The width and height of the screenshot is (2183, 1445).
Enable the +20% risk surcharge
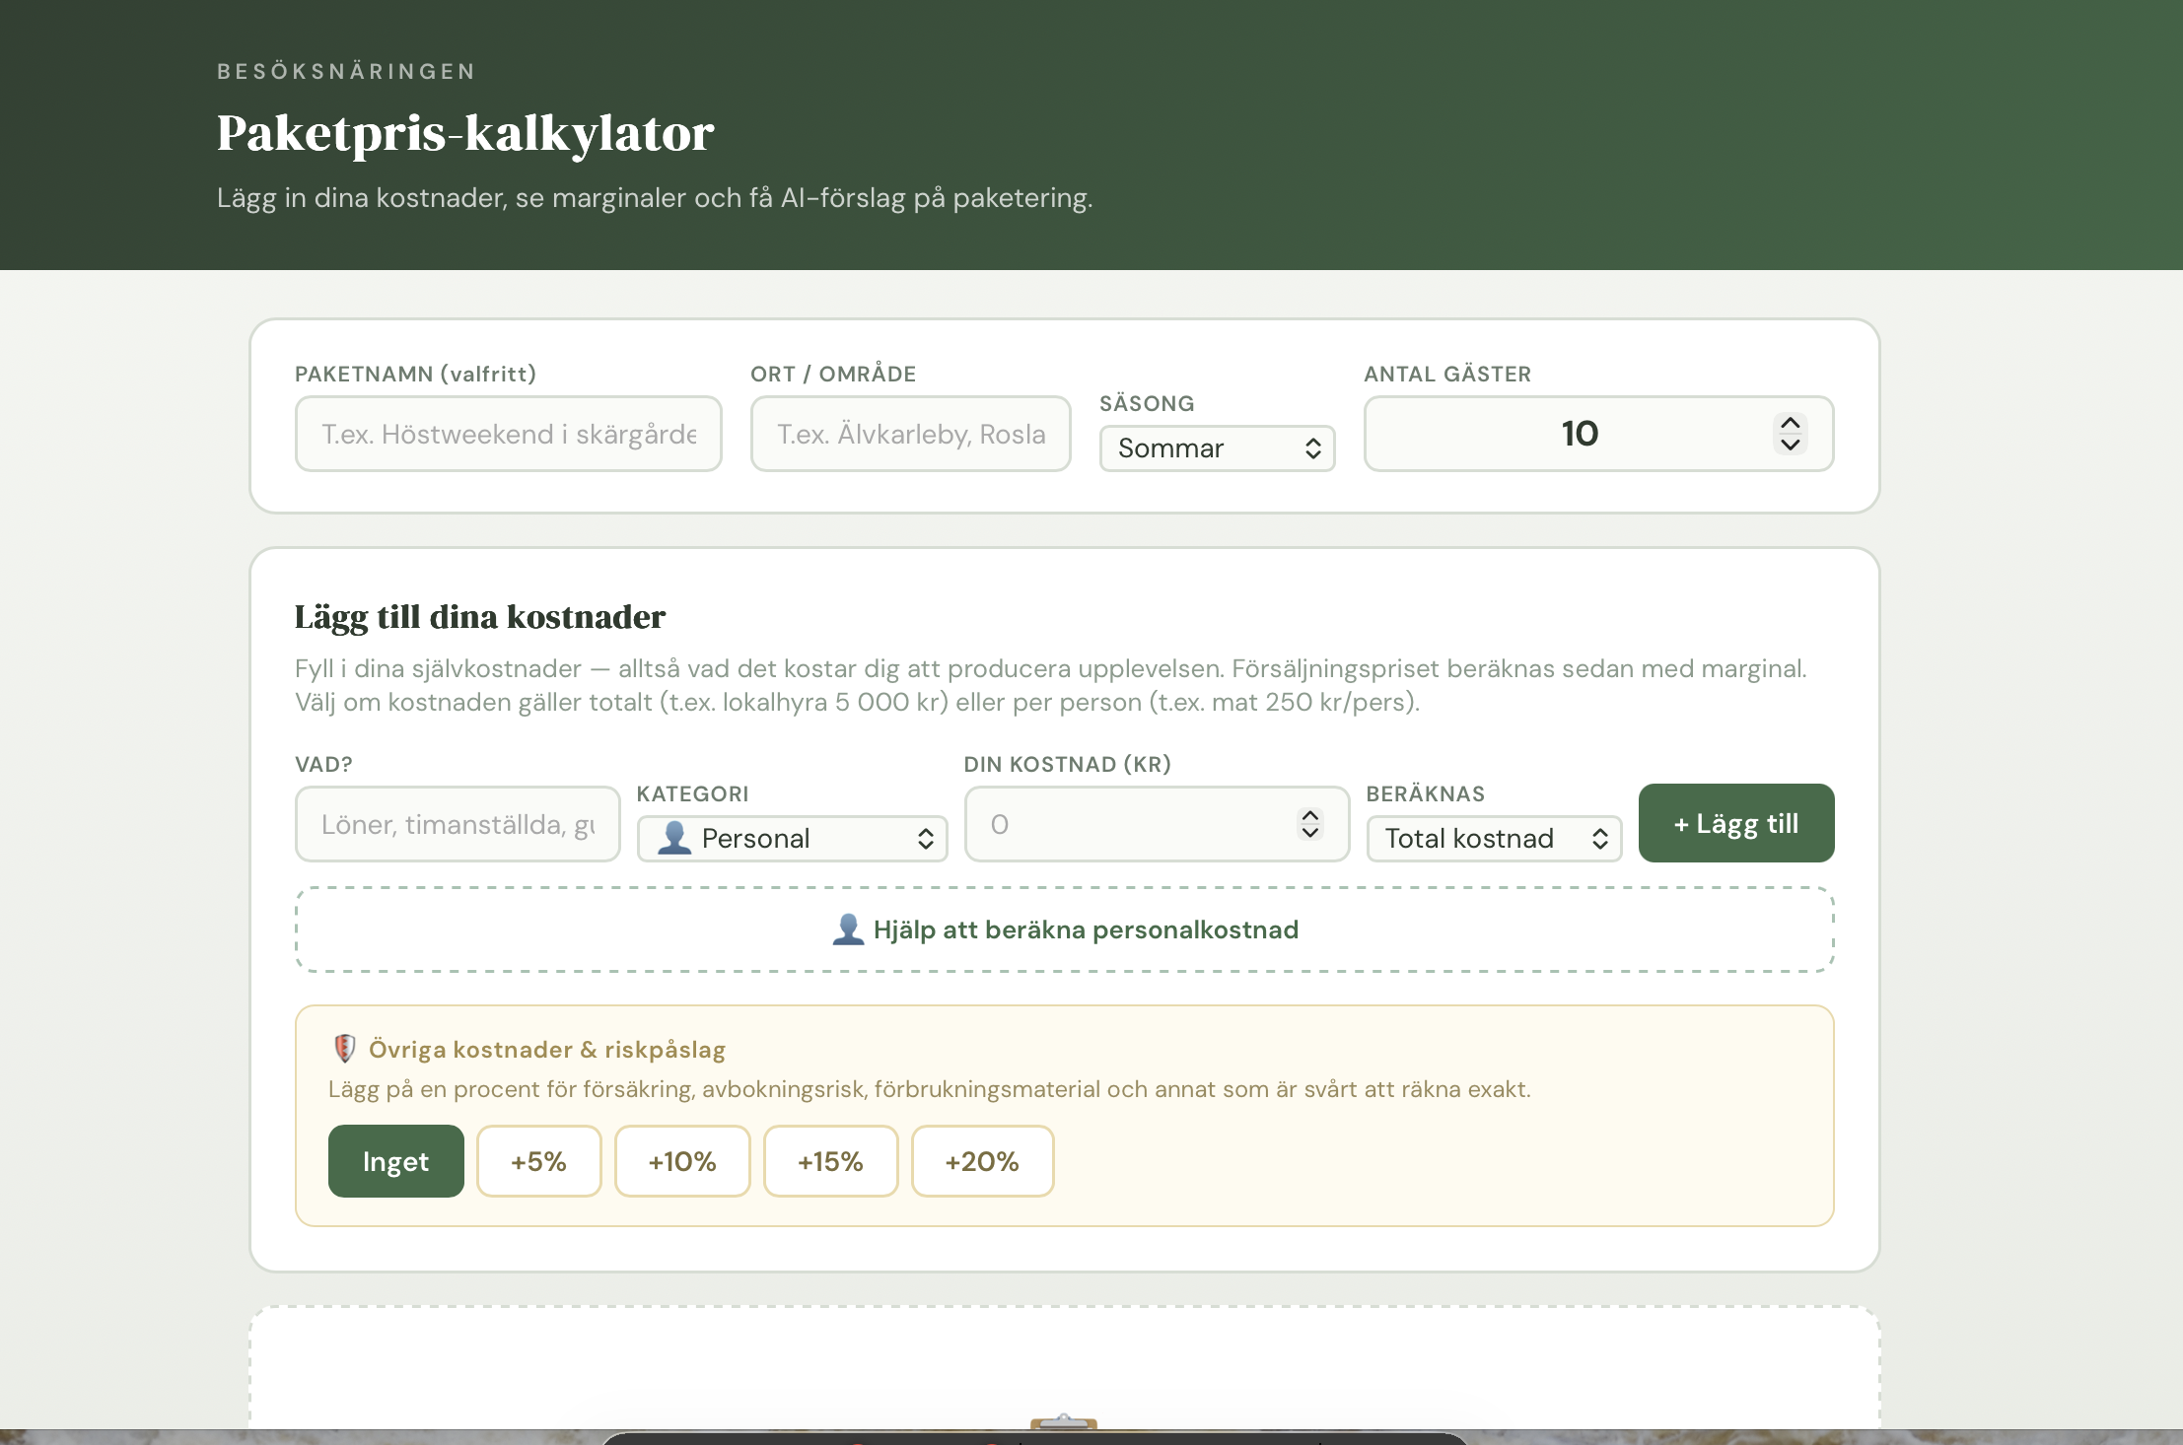(x=982, y=1161)
